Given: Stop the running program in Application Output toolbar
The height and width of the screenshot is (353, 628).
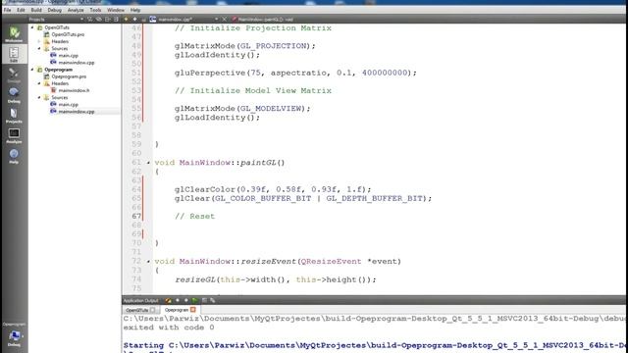Looking at the screenshot, I should coord(204,301).
